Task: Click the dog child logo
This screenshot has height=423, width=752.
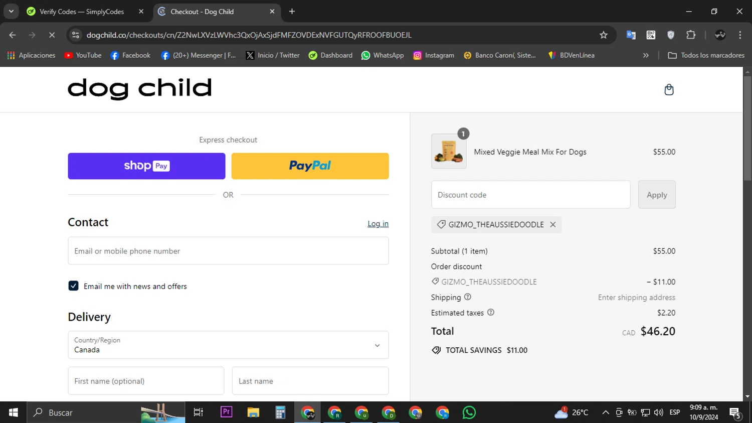Action: [x=140, y=89]
